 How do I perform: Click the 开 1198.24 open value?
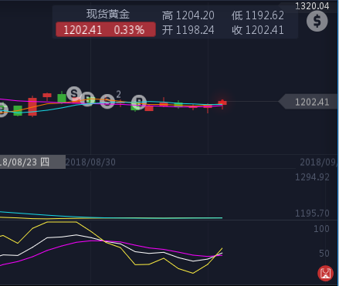pos(188,30)
